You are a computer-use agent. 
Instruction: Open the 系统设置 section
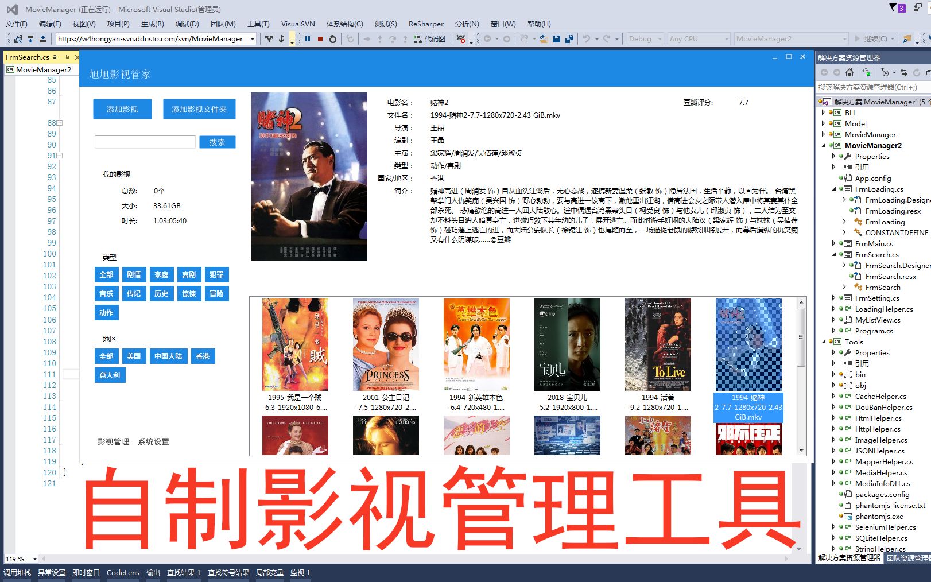[x=153, y=442]
